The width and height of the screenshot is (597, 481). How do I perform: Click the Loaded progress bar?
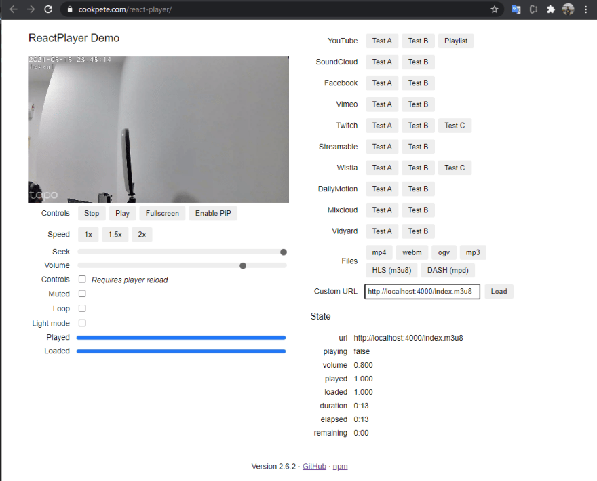click(x=181, y=351)
